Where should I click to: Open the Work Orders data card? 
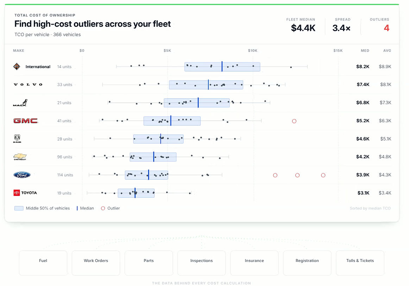coord(96,263)
